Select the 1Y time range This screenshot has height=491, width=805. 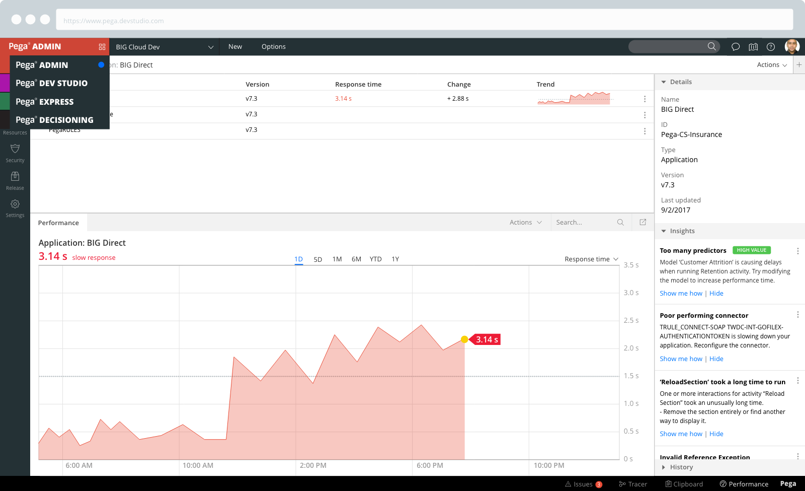click(395, 259)
